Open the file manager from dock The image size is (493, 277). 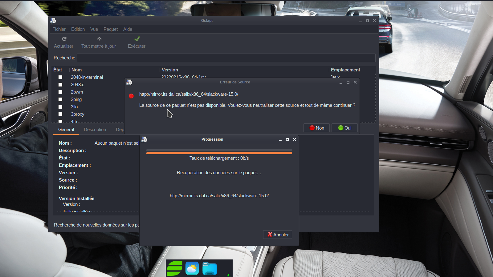210,268
